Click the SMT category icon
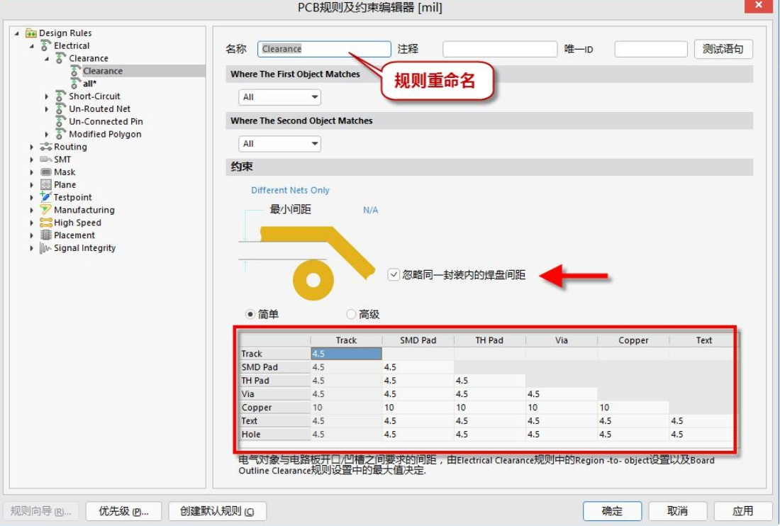This screenshot has width=780, height=526. (x=46, y=159)
